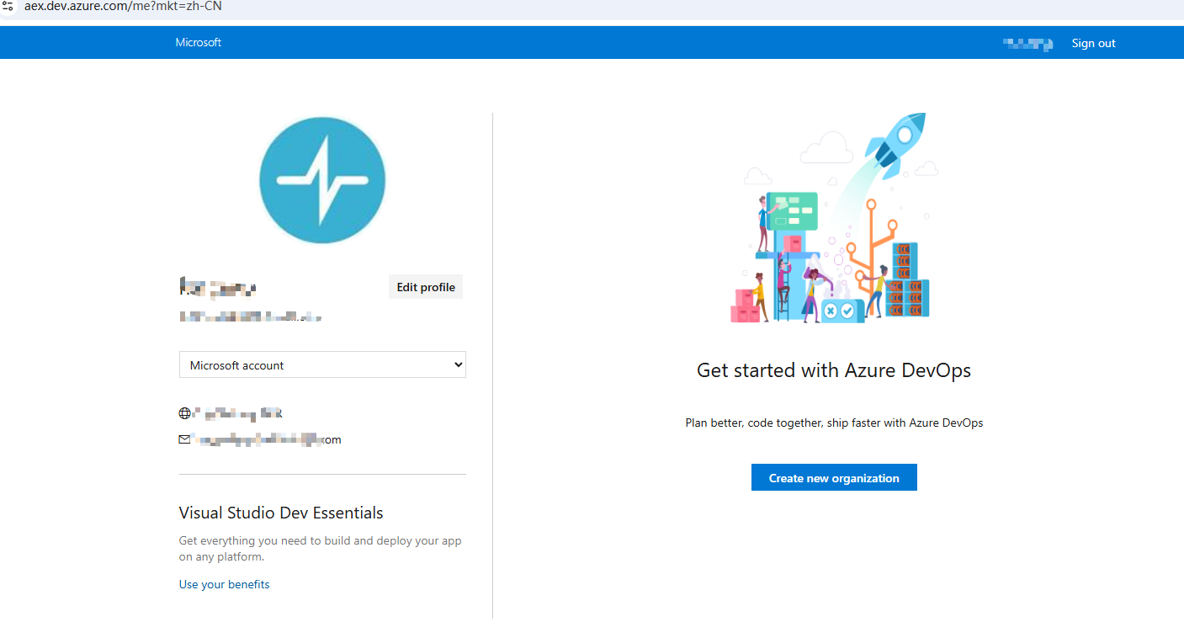
Task: Click Create new organization button
Action: pyautogui.click(x=834, y=477)
